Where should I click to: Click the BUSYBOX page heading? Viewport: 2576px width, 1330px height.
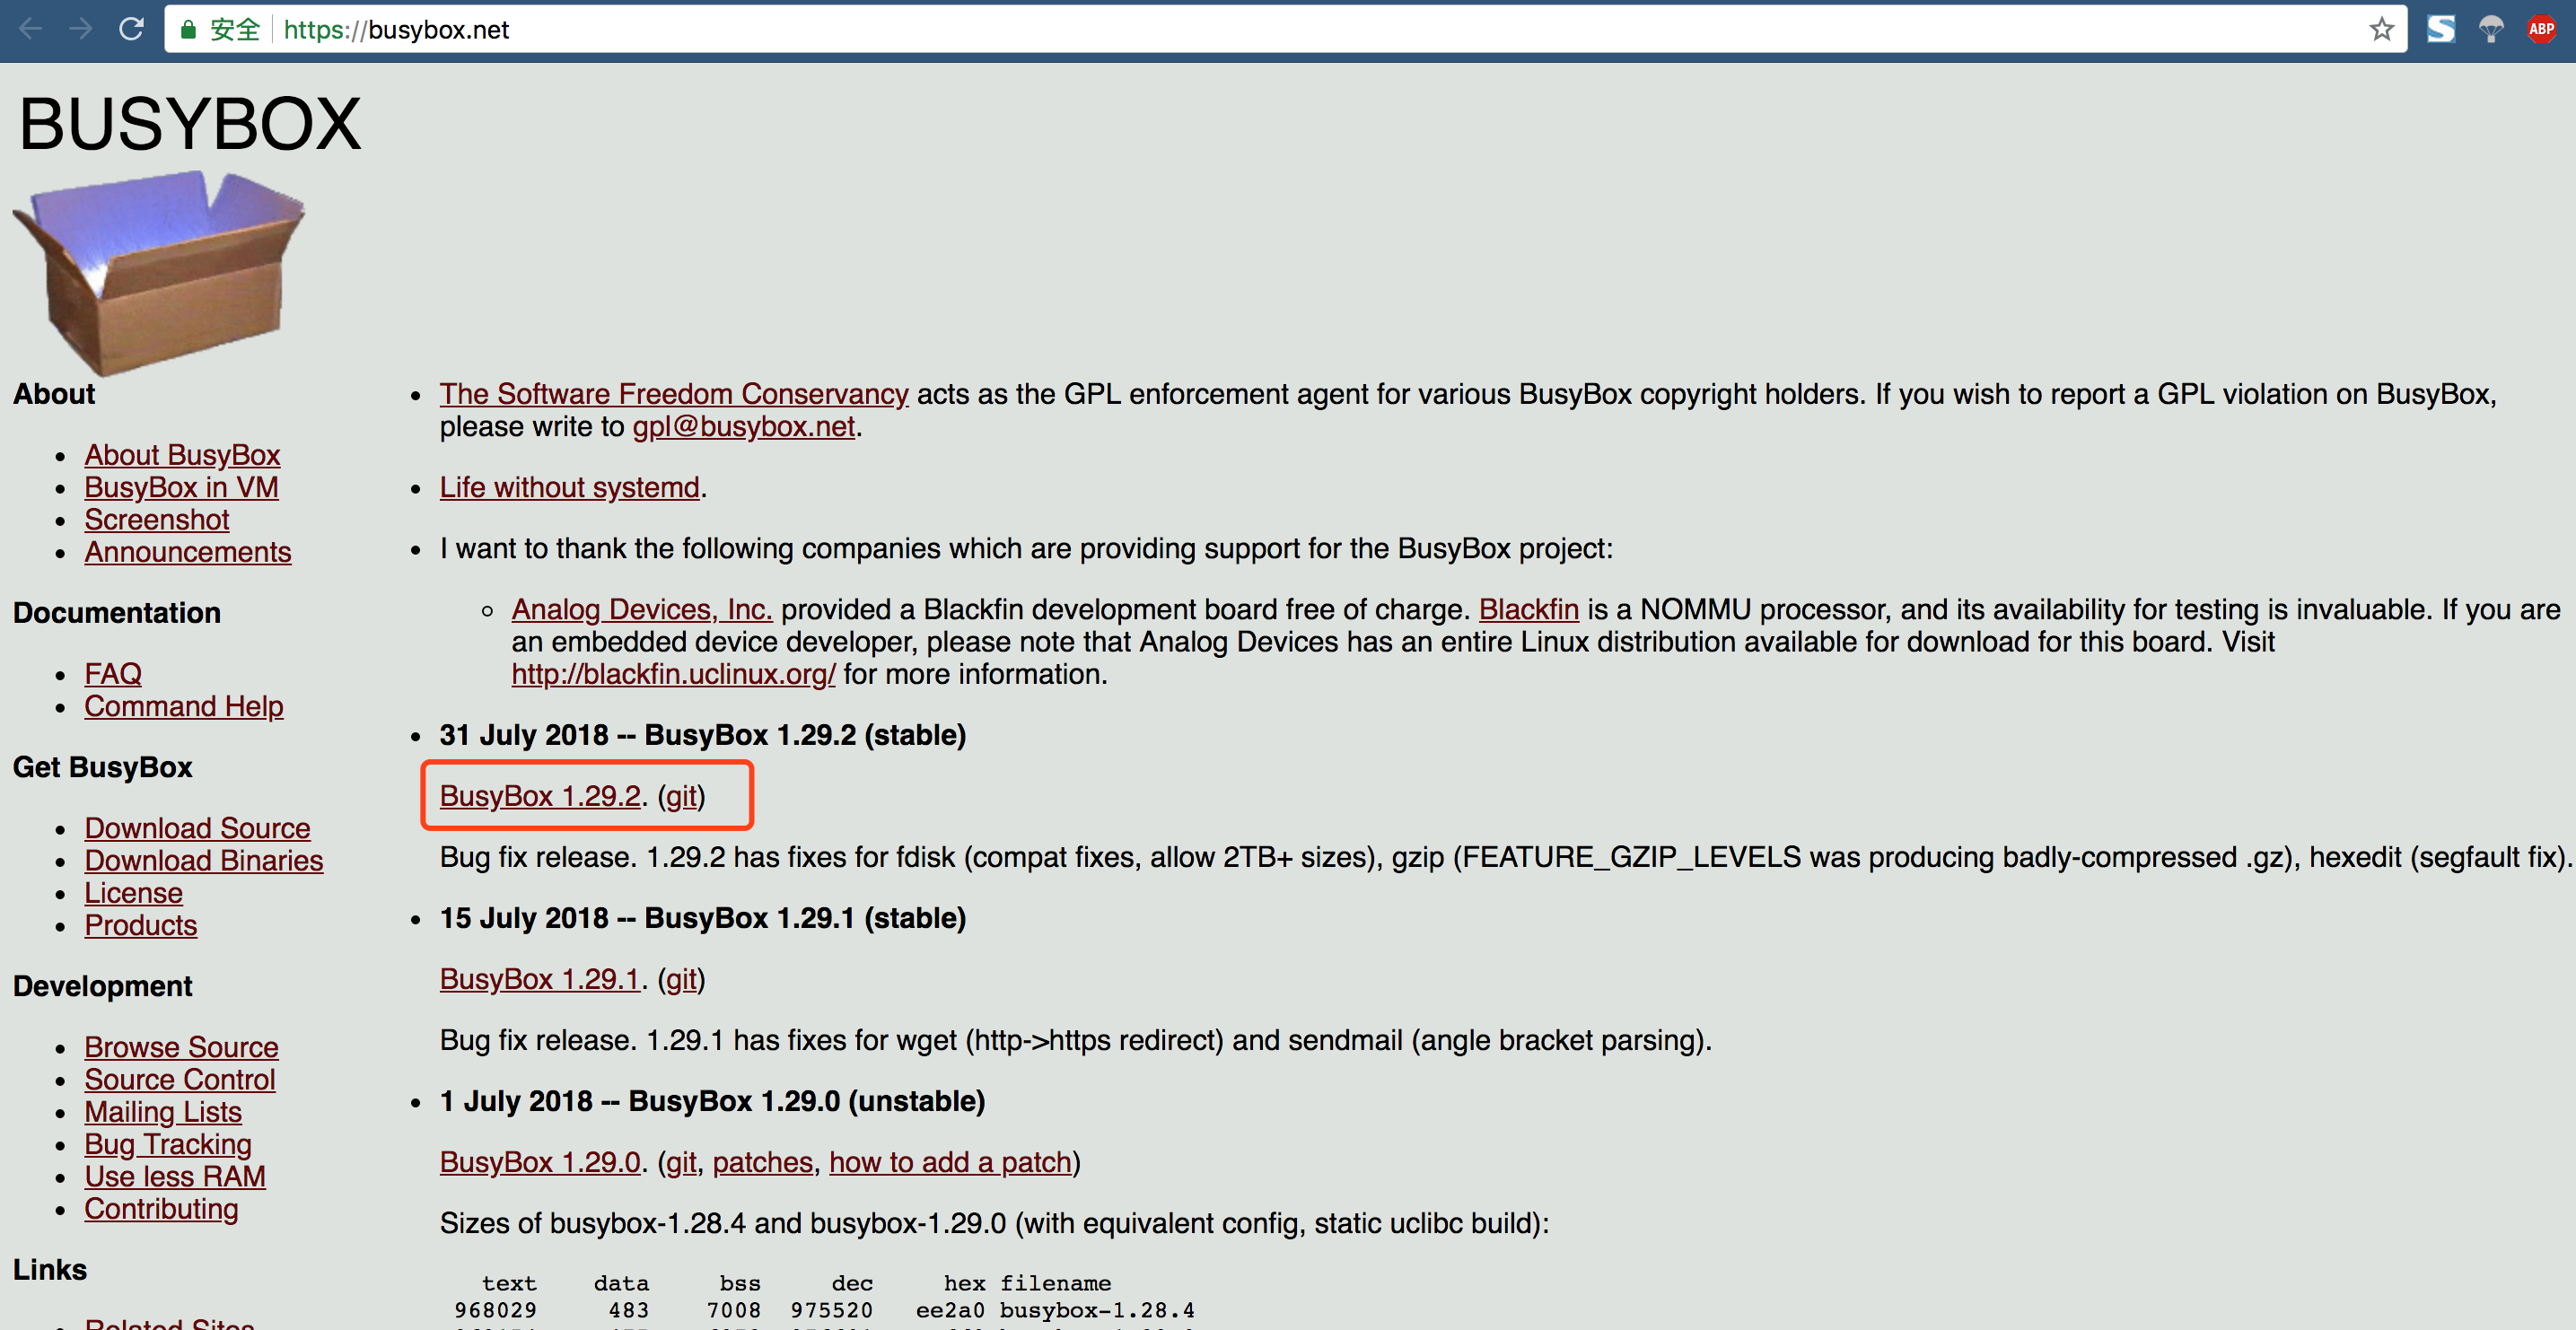190,124
